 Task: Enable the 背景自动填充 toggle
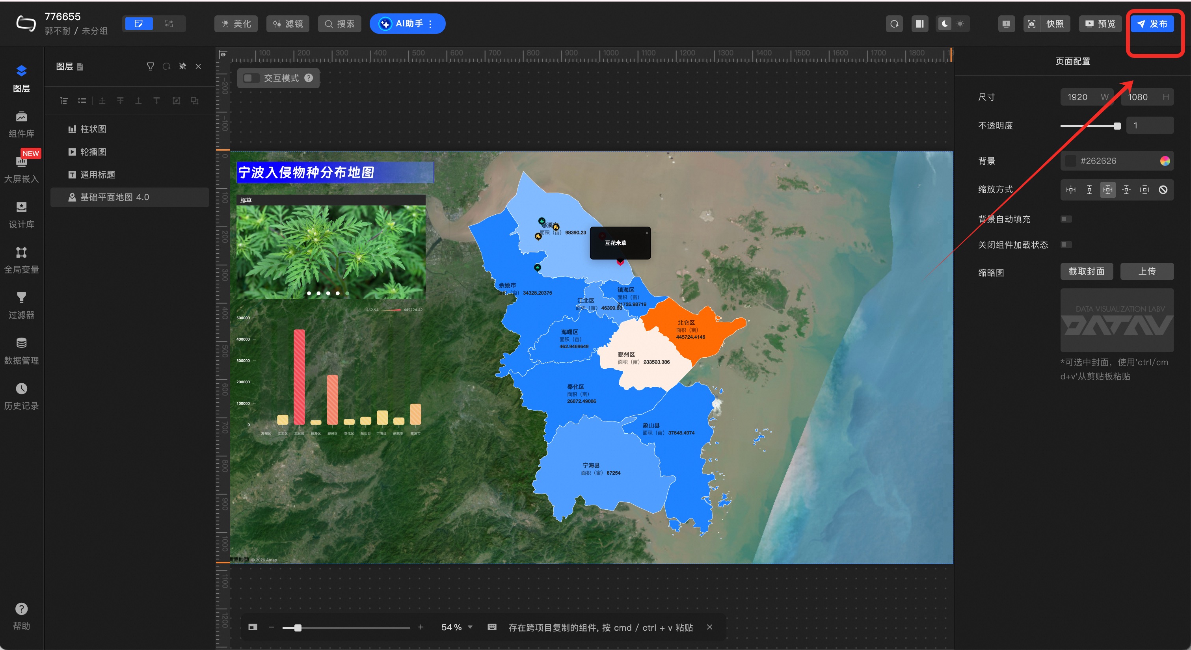(1066, 219)
